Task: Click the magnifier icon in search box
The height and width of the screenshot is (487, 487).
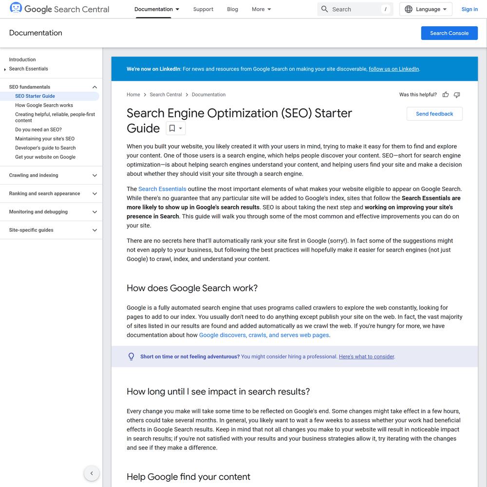Action: 324,9
